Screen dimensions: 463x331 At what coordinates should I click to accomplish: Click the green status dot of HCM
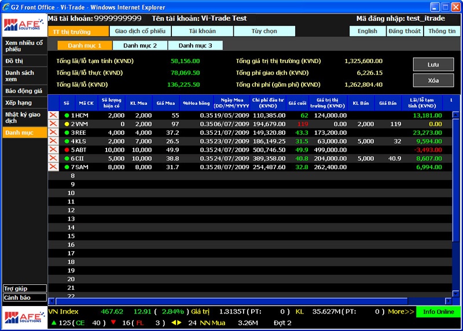tap(67, 116)
